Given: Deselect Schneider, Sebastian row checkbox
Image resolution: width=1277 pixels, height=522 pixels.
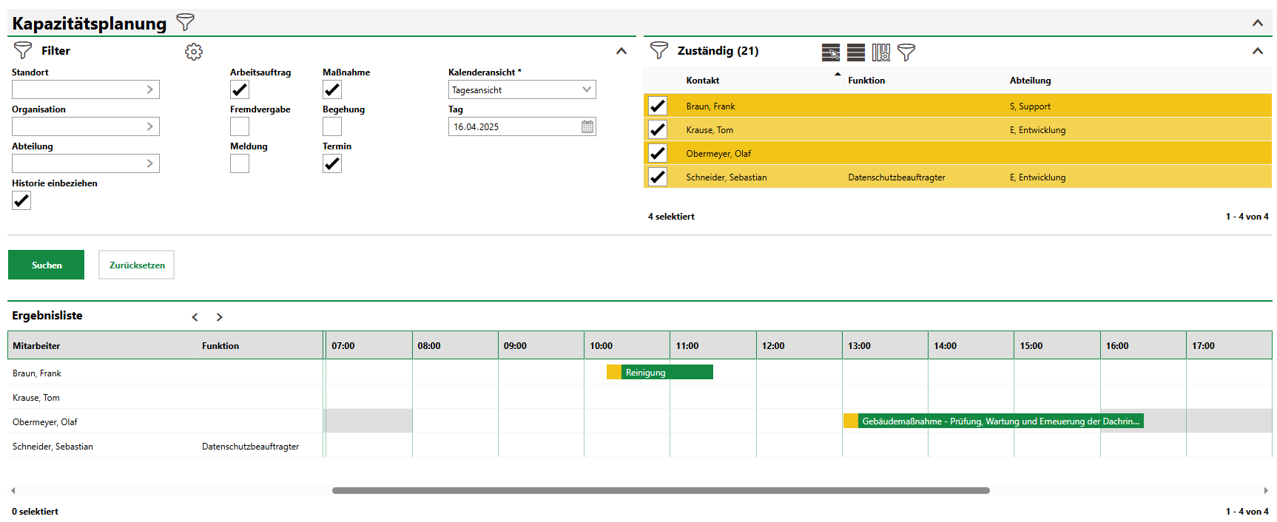Looking at the screenshot, I should [658, 177].
